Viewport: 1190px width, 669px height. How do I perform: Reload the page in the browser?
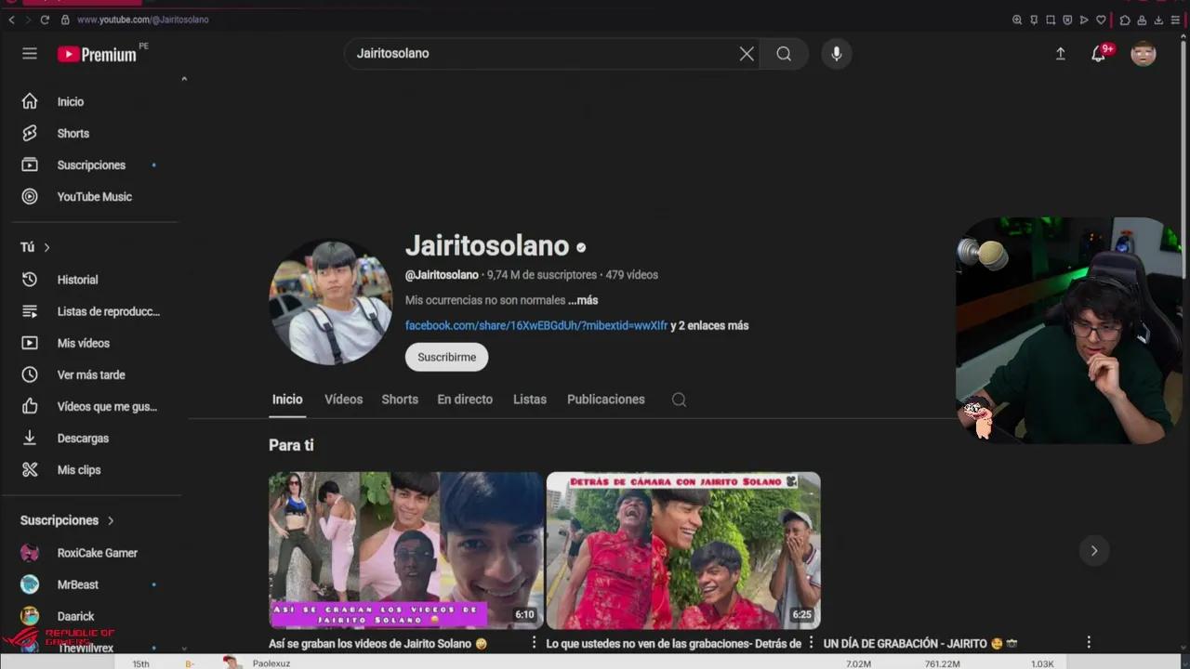pos(44,20)
